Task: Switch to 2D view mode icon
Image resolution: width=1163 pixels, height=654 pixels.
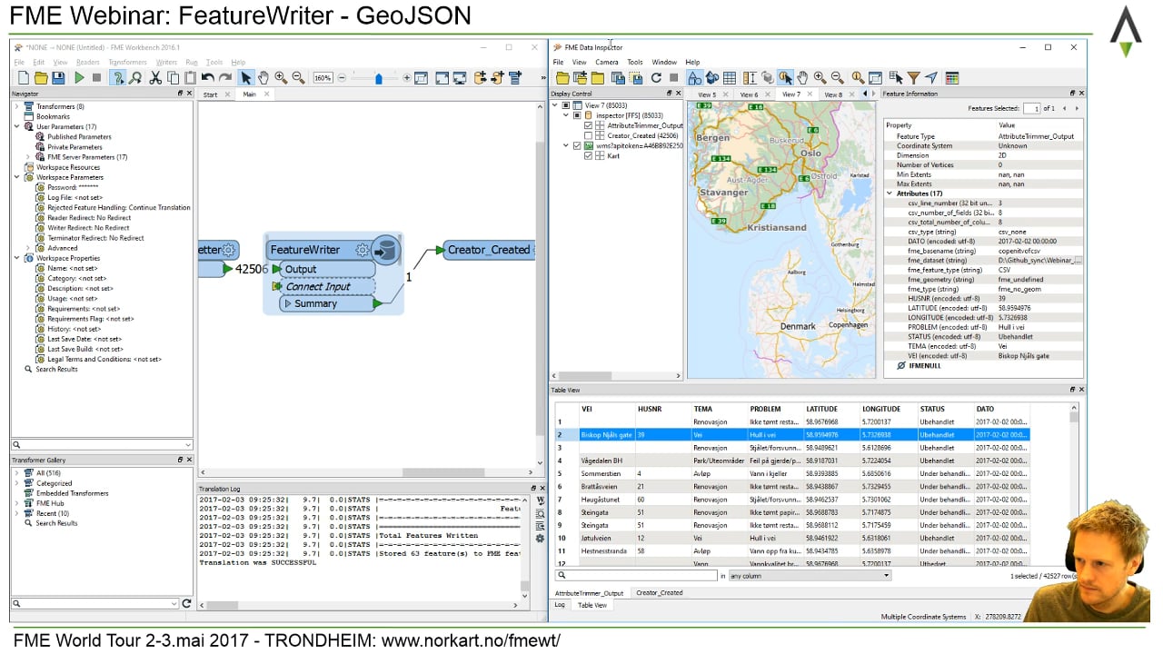Action: [x=694, y=78]
